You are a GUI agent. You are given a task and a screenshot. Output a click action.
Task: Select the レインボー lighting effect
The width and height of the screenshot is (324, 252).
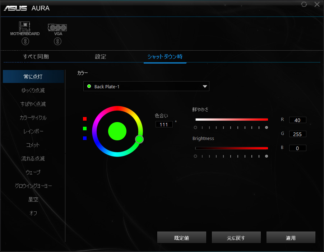(x=33, y=131)
